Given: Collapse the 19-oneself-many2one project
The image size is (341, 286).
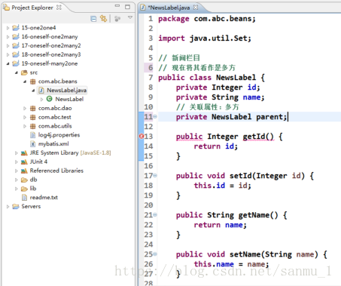Looking at the screenshot, I should point(8,63).
